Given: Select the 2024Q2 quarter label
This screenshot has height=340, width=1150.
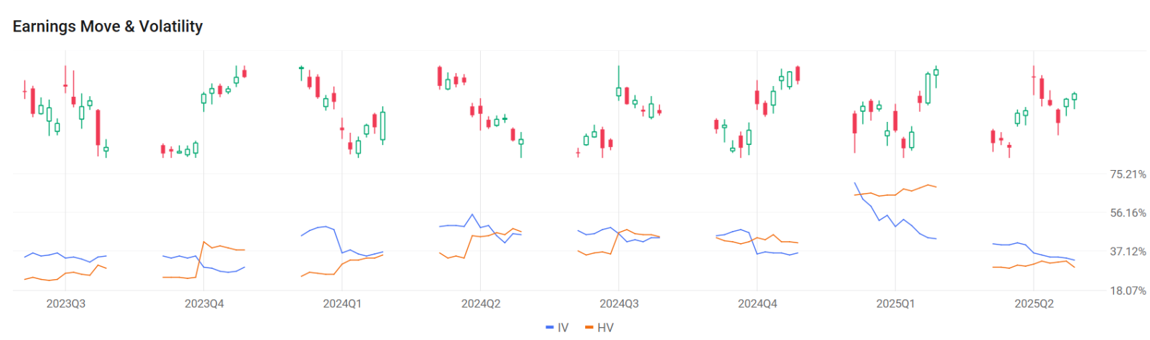Looking at the screenshot, I should tap(481, 304).
